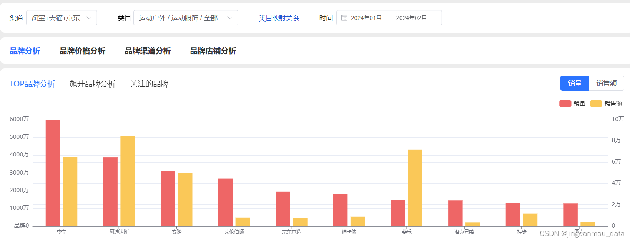Expand the 类目 dropdown 运动户外 / 运动服饰 / 全部
The image size is (630, 241).
(186, 18)
